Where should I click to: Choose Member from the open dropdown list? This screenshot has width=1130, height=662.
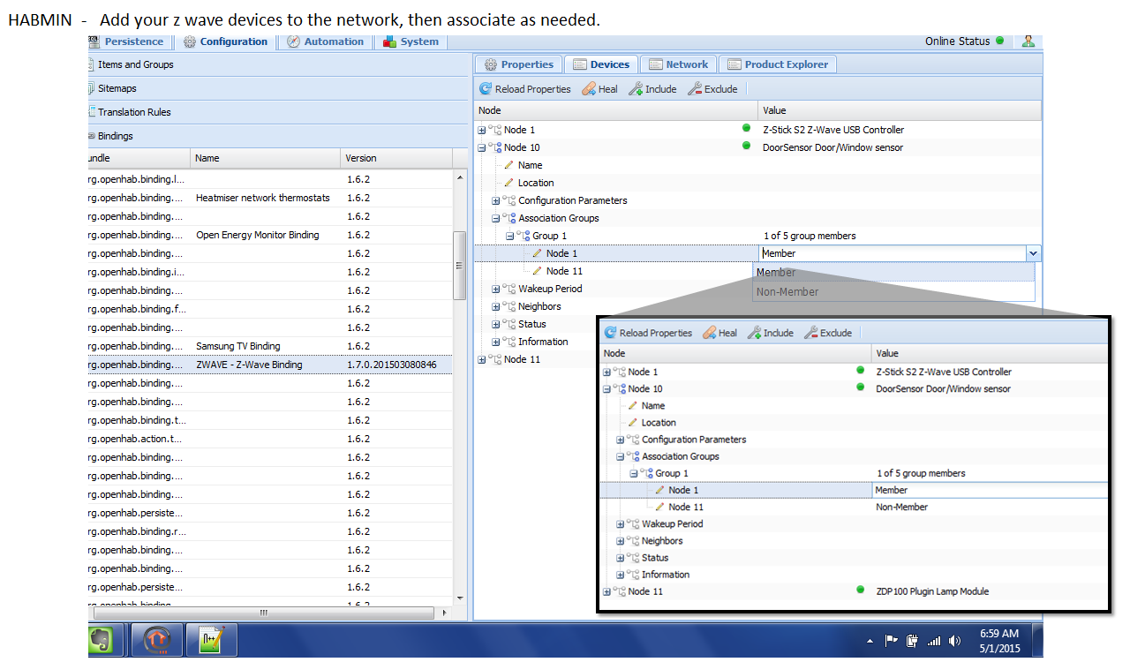pyautogui.click(x=893, y=272)
